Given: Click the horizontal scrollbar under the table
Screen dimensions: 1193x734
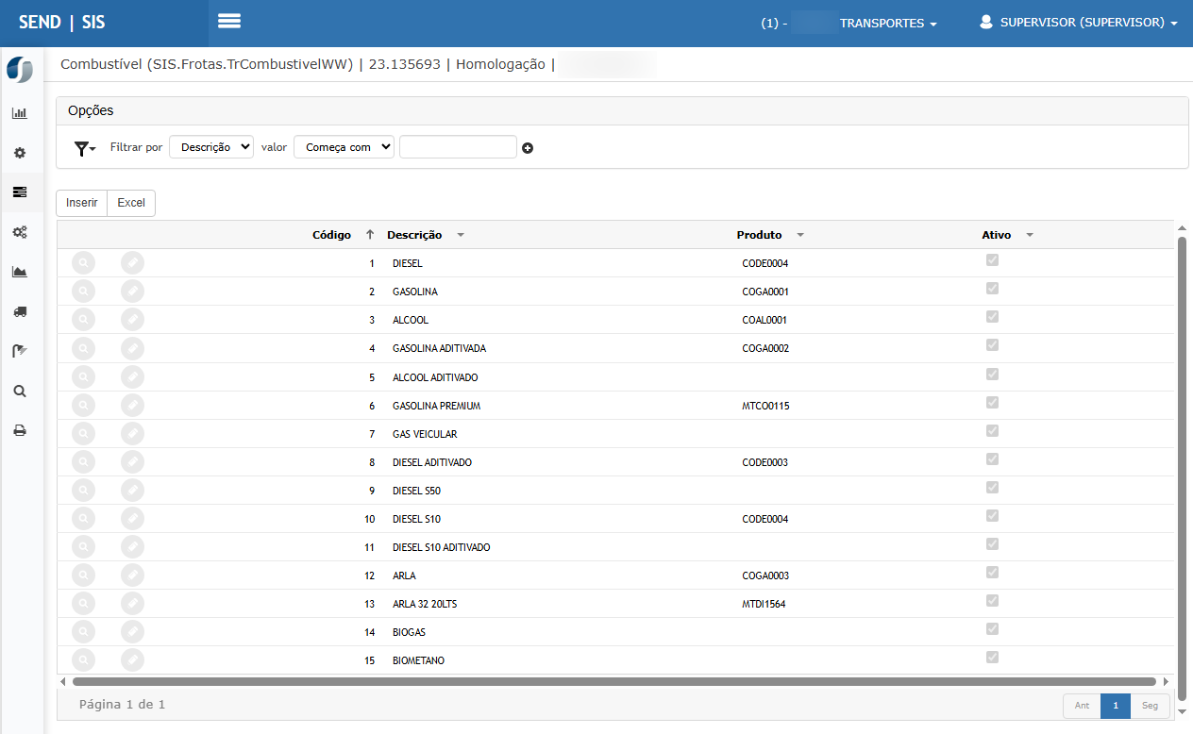Looking at the screenshot, I should tap(613, 681).
